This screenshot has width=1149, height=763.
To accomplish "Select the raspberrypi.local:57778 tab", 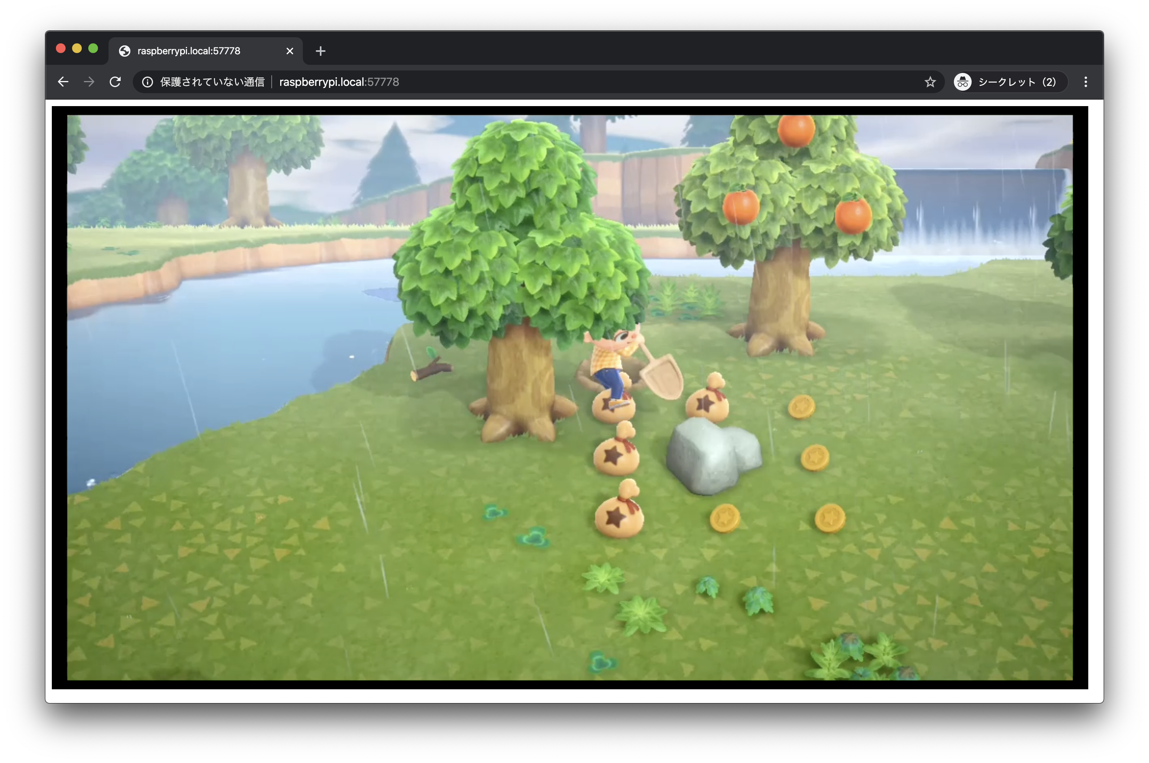I will click(205, 51).
